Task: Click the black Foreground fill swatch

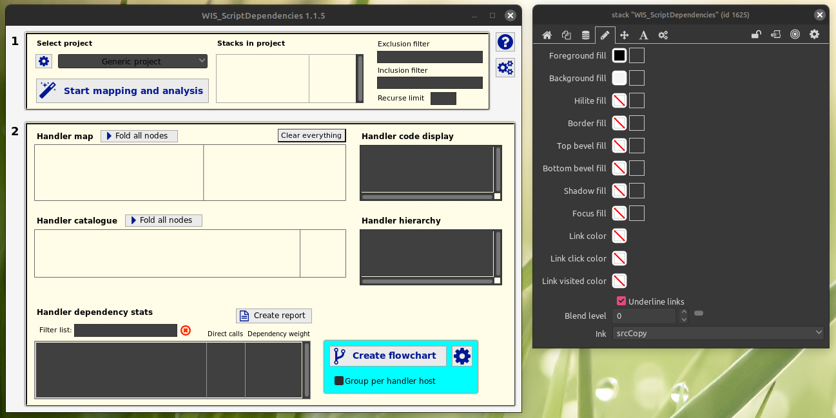Action: point(619,55)
